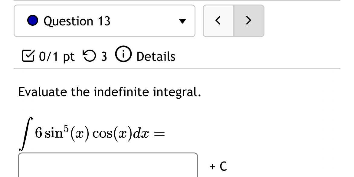Select the integral expression in the problem
The image size is (354, 177).
coord(91,132)
